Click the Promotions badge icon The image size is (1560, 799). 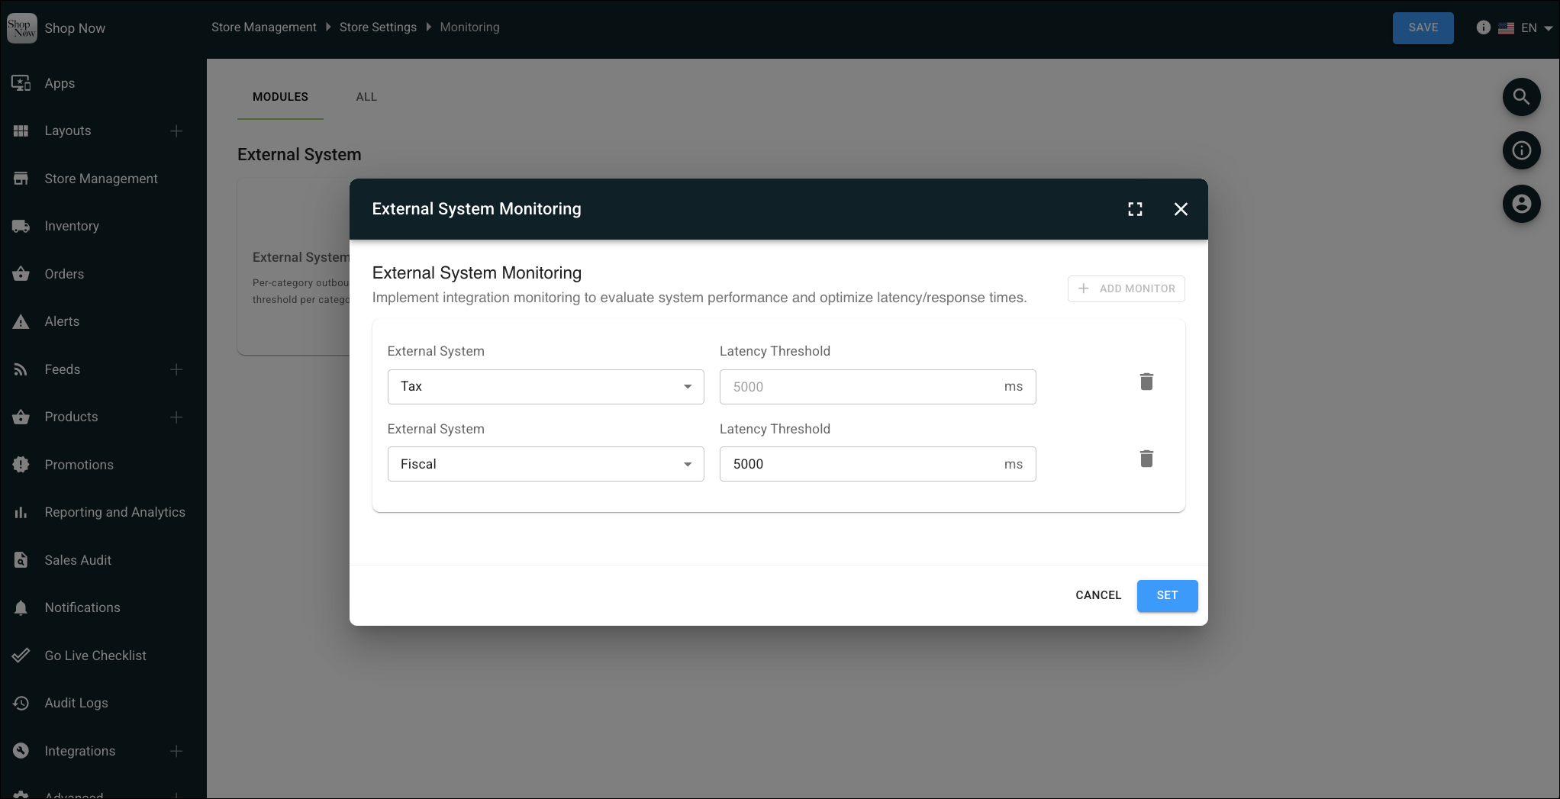21,465
